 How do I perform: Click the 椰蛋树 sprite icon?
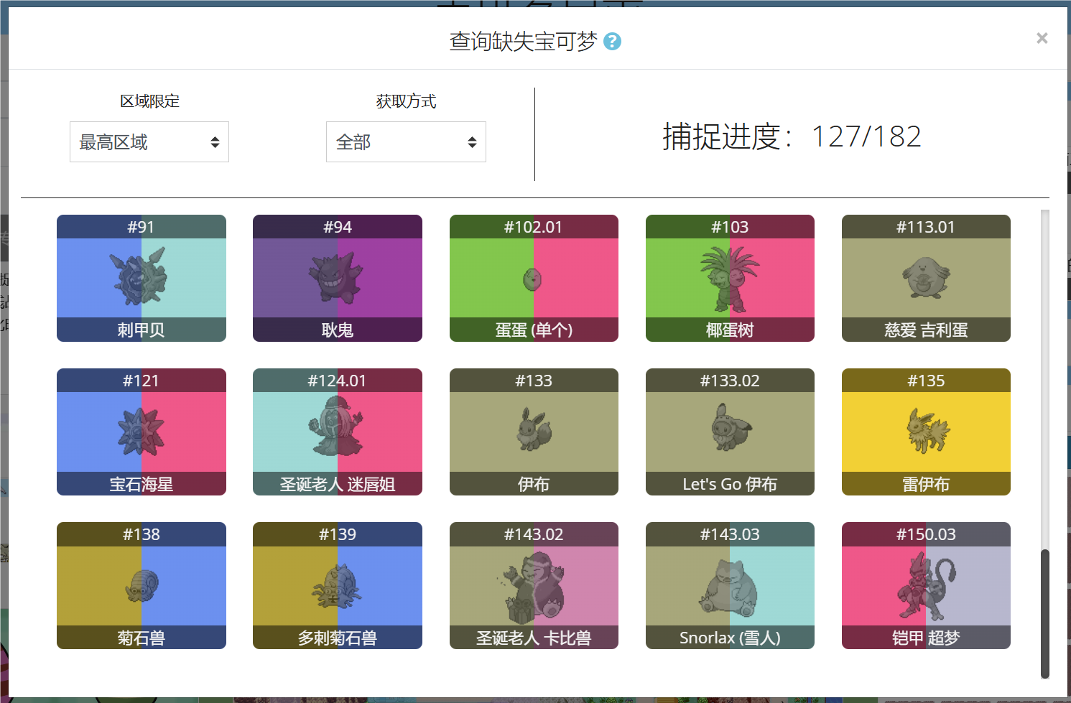click(730, 278)
